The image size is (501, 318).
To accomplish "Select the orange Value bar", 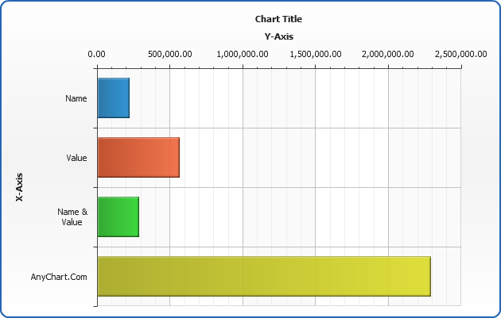I will click(x=138, y=157).
